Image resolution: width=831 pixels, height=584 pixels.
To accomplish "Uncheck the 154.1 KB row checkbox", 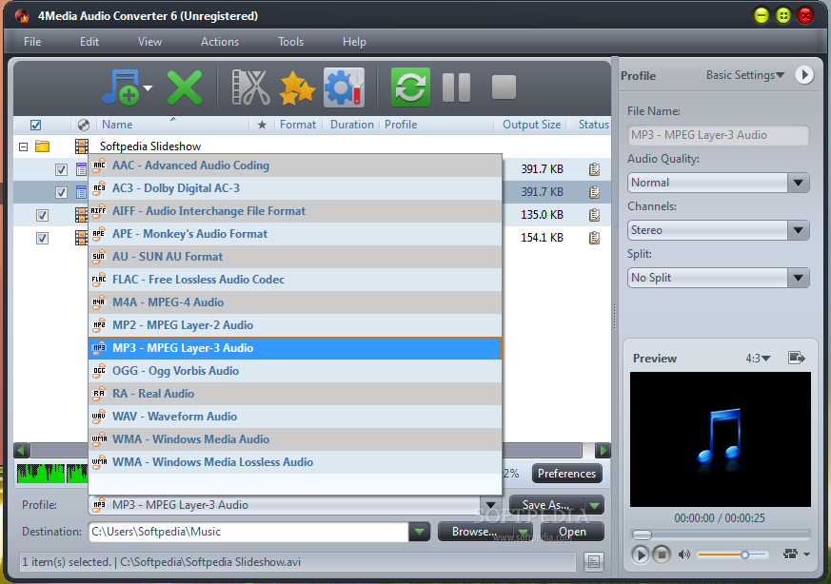I will 42,238.
